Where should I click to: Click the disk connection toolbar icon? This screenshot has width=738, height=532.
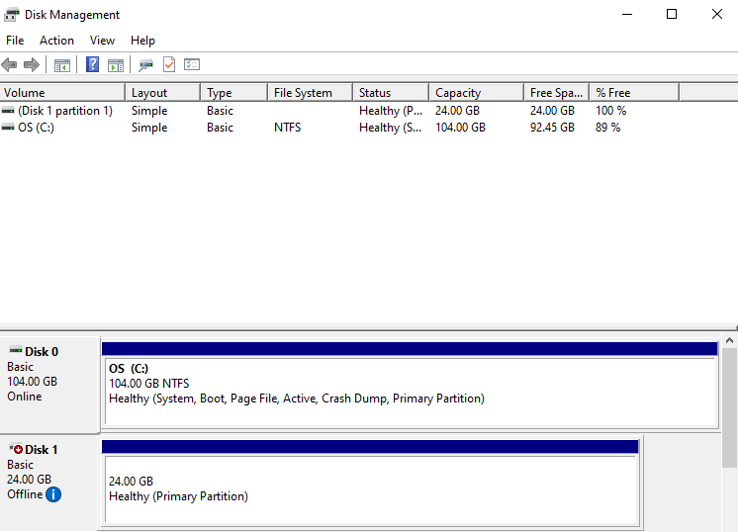click(x=145, y=65)
